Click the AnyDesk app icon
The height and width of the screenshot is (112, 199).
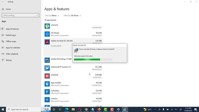pos(47,76)
